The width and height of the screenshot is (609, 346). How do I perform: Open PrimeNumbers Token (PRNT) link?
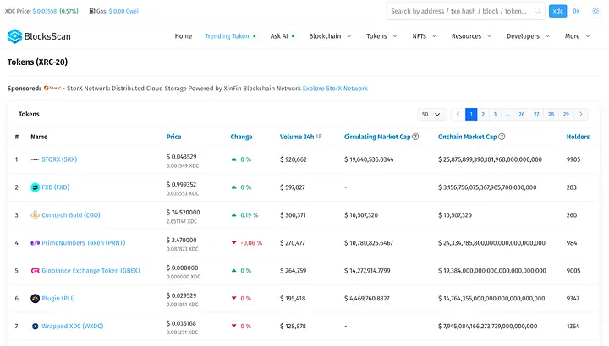(x=83, y=242)
